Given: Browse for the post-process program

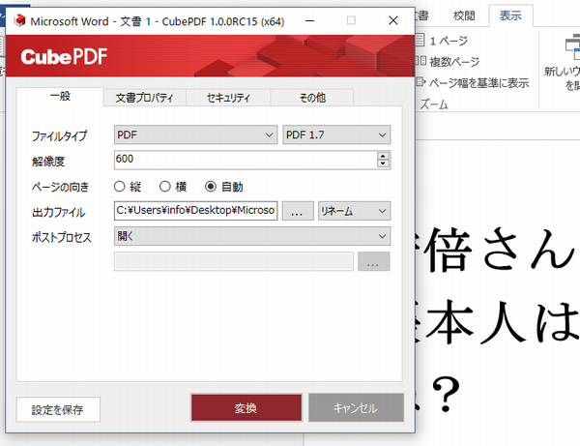Looking at the screenshot, I should click(x=373, y=261).
